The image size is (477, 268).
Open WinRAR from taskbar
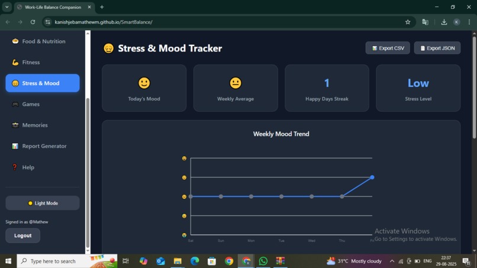point(280,261)
